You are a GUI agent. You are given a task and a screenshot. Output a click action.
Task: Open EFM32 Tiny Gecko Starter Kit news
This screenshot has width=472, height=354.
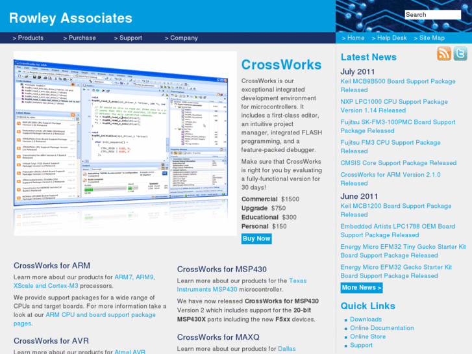click(x=403, y=251)
